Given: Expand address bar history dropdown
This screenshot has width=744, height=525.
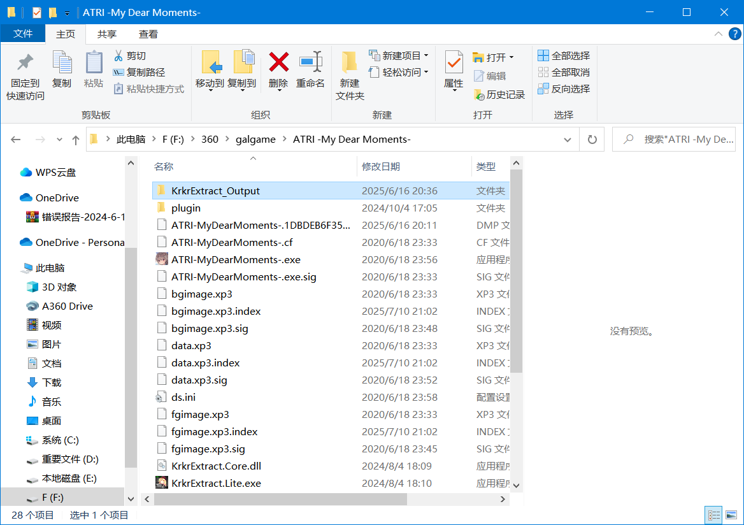Looking at the screenshot, I should (568, 140).
